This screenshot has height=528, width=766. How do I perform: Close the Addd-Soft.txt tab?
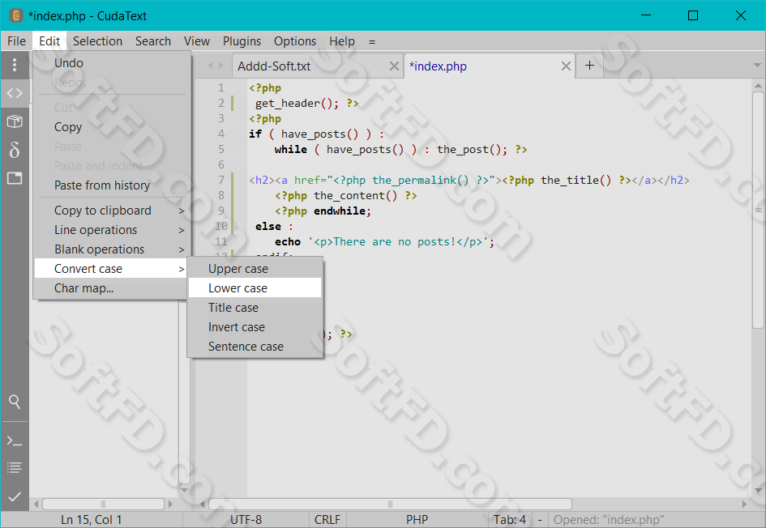(394, 66)
